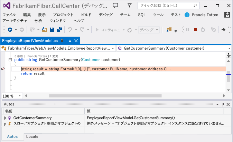Click the Francis Totten CodeLens author link

37,56
